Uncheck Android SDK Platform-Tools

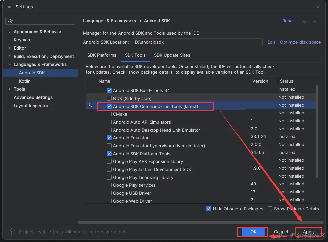109,154
